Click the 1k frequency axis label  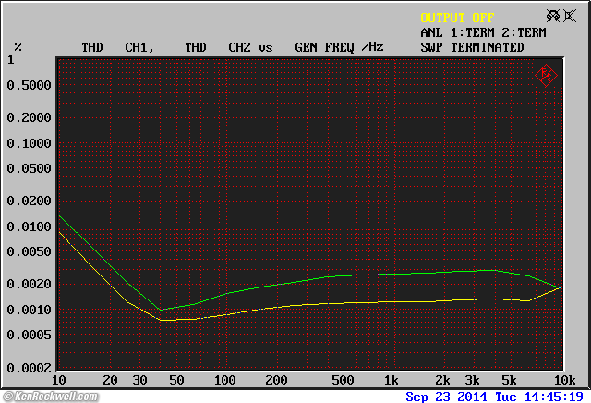[x=392, y=380]
